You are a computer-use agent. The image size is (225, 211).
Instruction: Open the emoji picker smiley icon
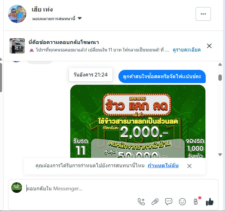[182, 202]
